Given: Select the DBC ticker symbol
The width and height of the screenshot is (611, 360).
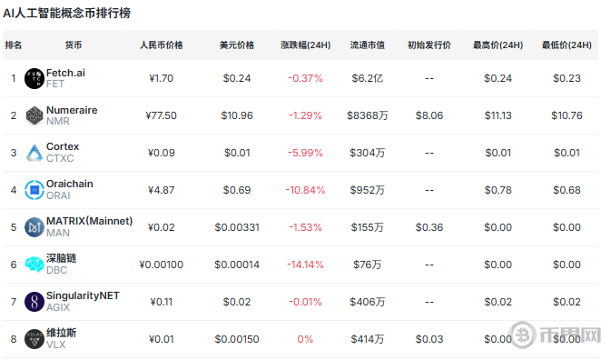Looking at the screenshot, I should click(x=56, y=270).
